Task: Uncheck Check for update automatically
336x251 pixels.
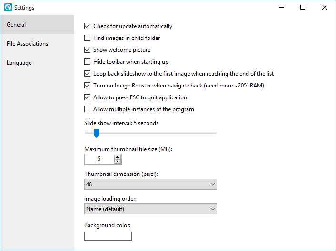Action: click(x=87, y=26)
